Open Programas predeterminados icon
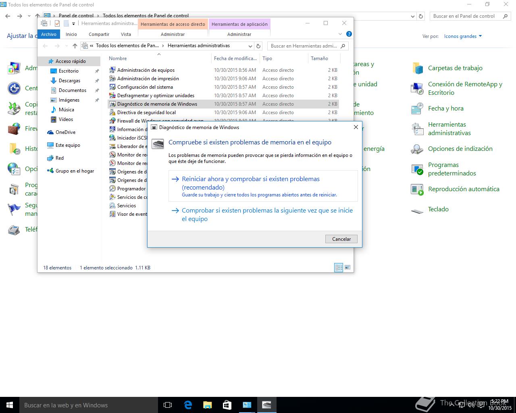This screenshot has width=516, height=413. [x=417, y=169]
